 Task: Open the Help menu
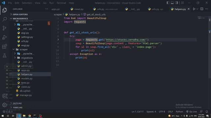coord(72,3)
